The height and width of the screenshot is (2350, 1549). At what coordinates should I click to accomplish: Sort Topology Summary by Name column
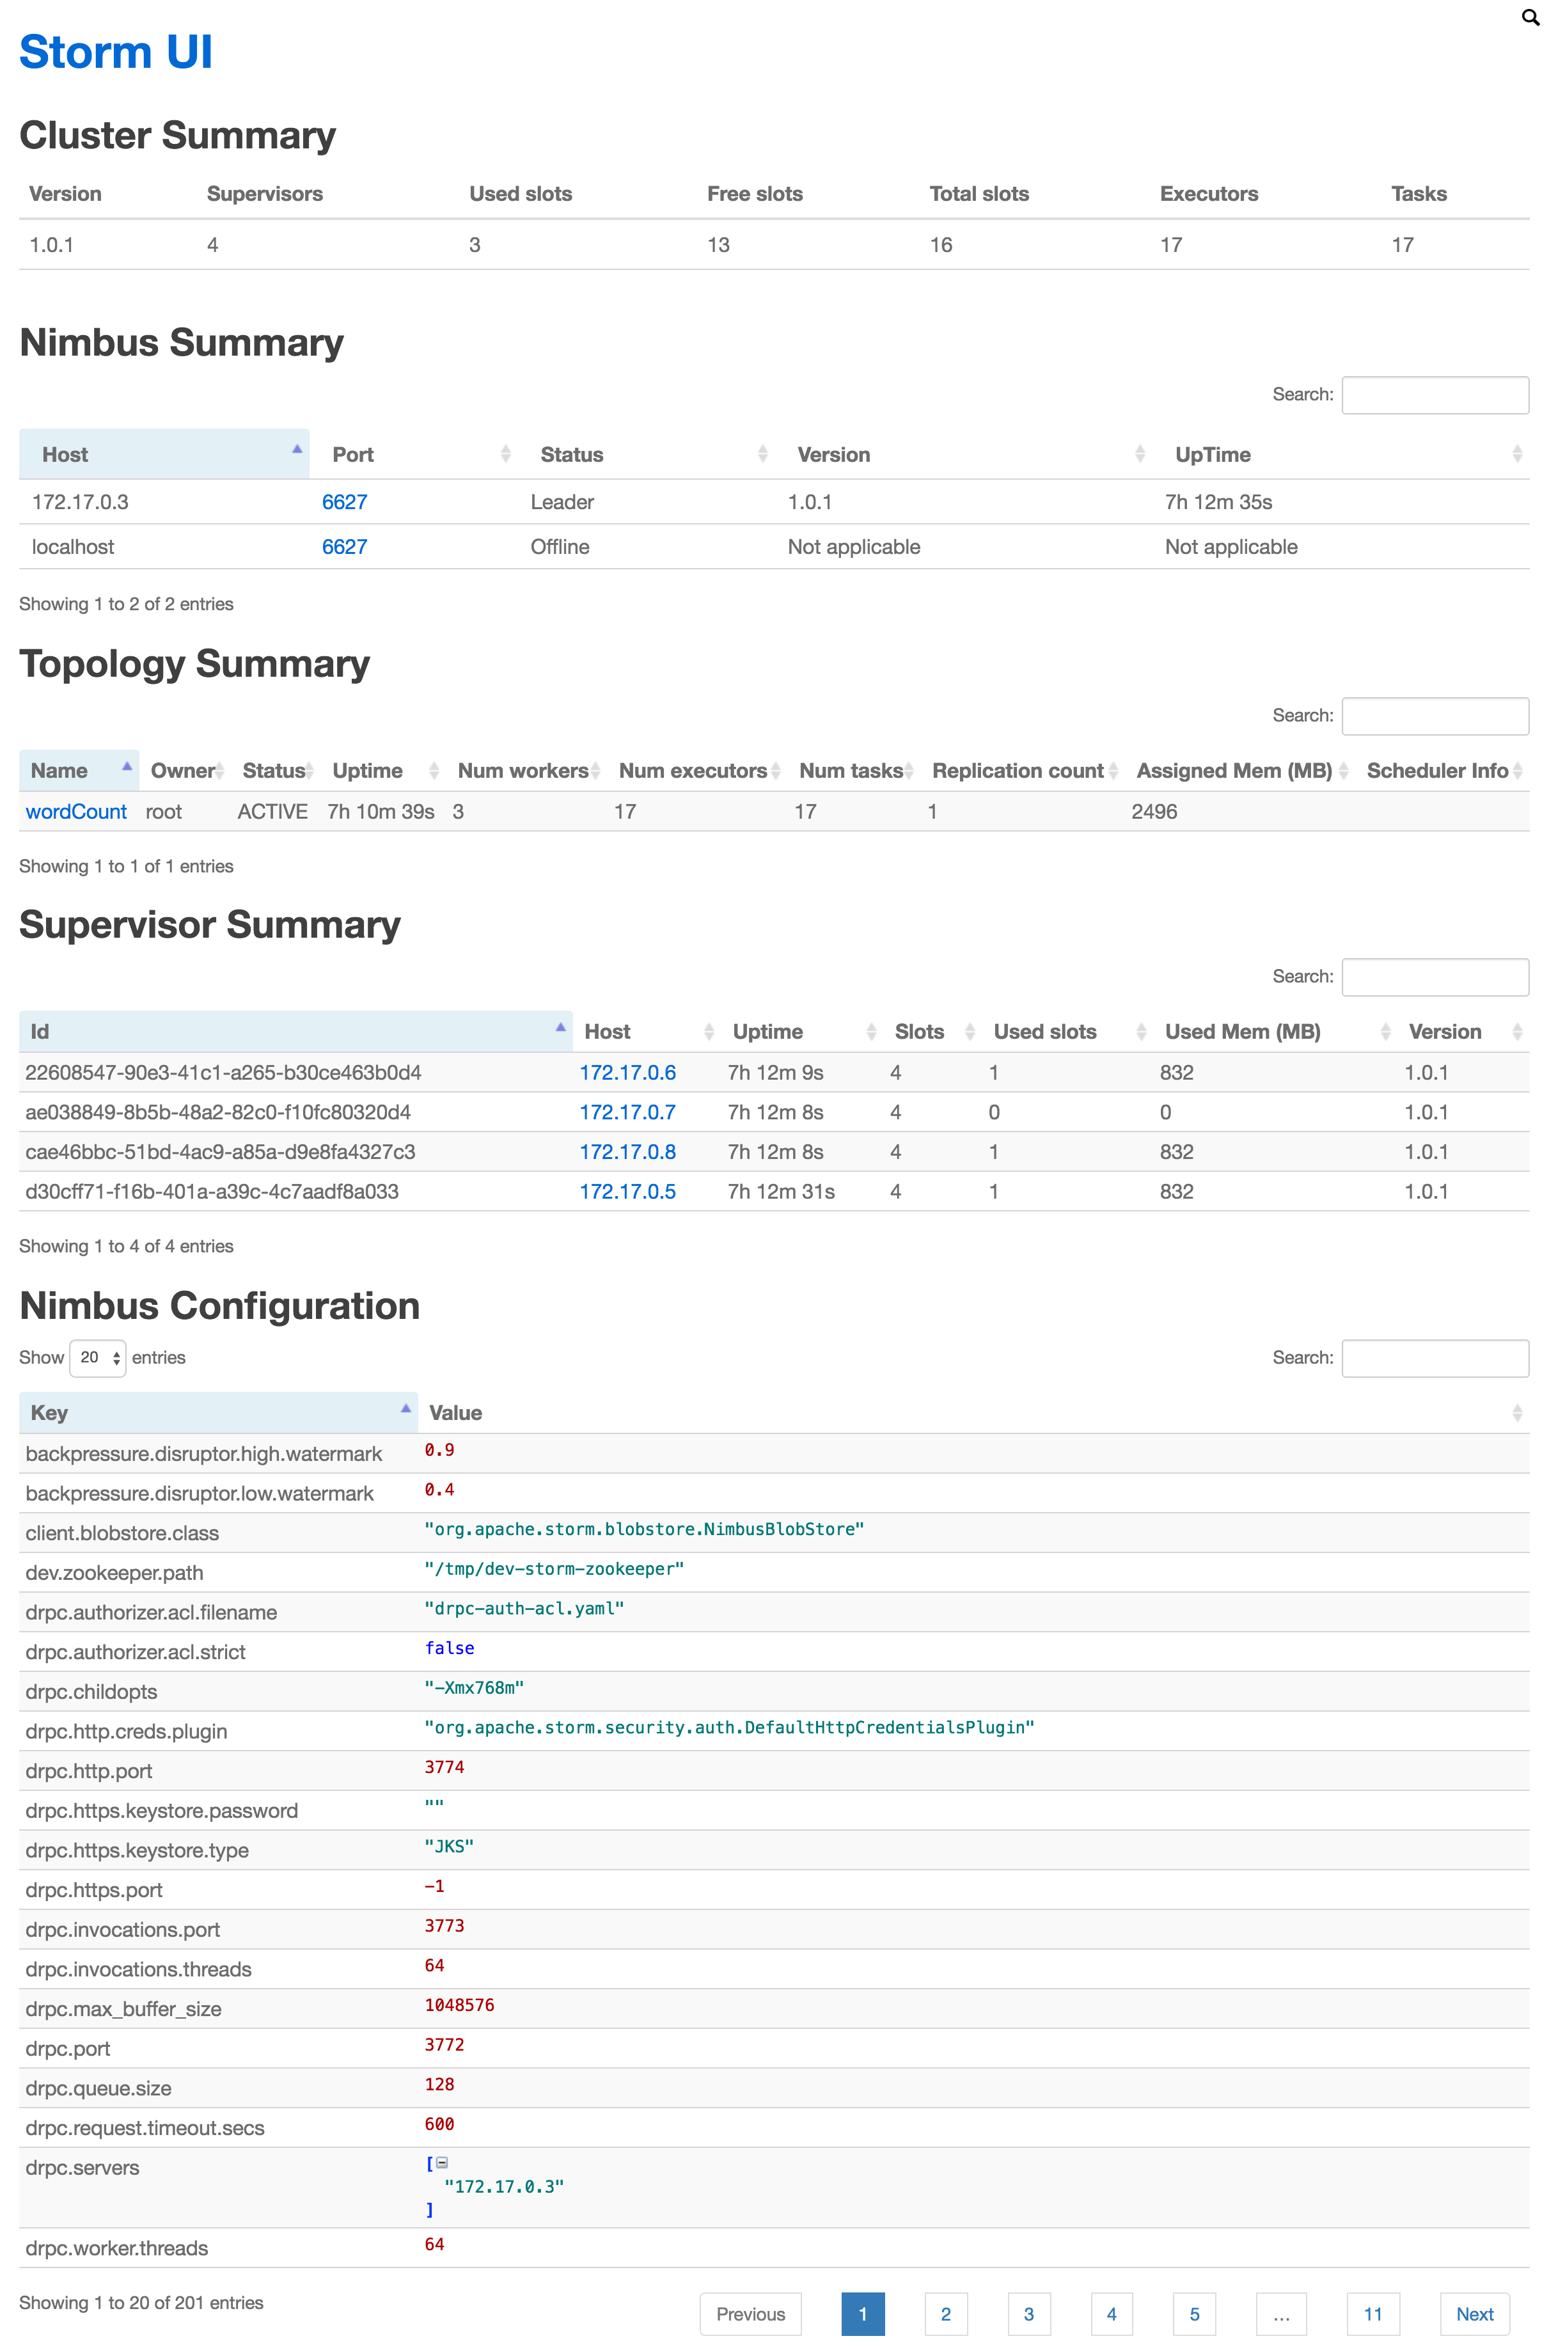point(79,771)
